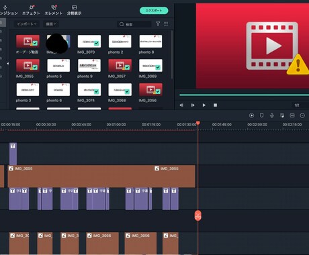
Task: Select the オープニング動画 media thumbnail
Action: point(28,41)
